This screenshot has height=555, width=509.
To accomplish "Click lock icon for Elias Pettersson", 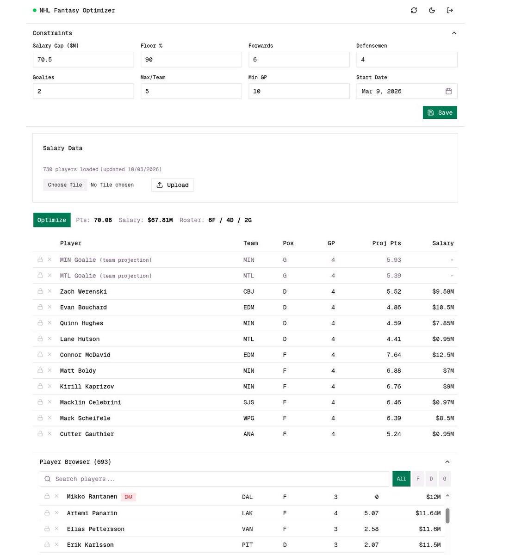I will click(x=47, y=529).
